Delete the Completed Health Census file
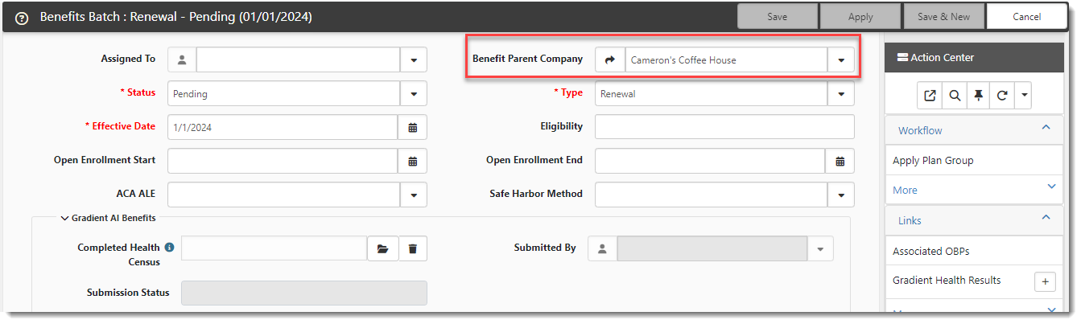Viewport: 1081px width, 324px height. (x=413, y=249)
